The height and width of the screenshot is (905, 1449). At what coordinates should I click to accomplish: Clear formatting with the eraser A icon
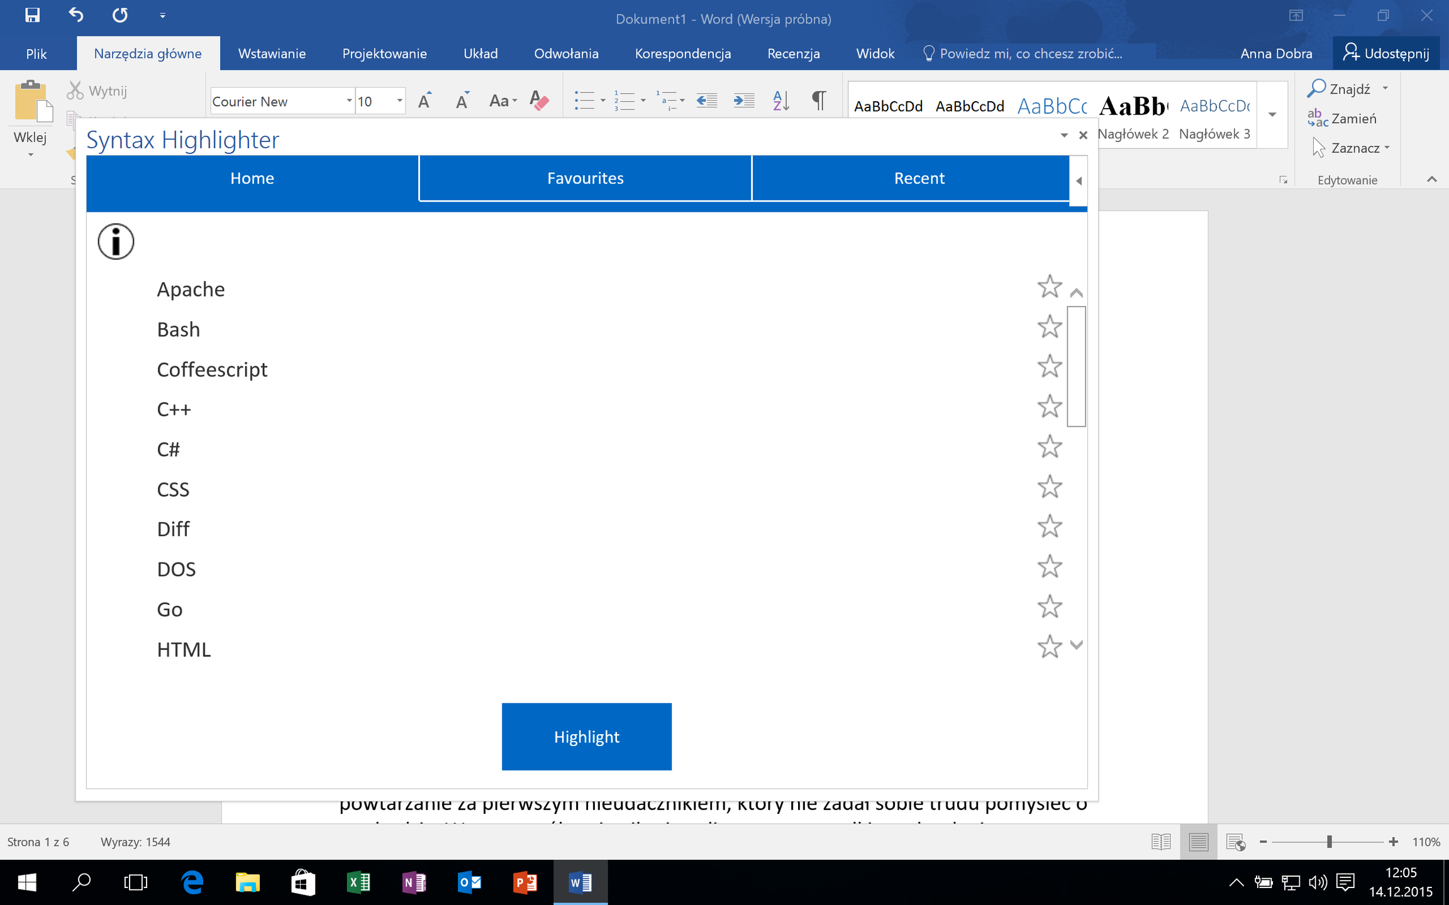coord(539,101)
